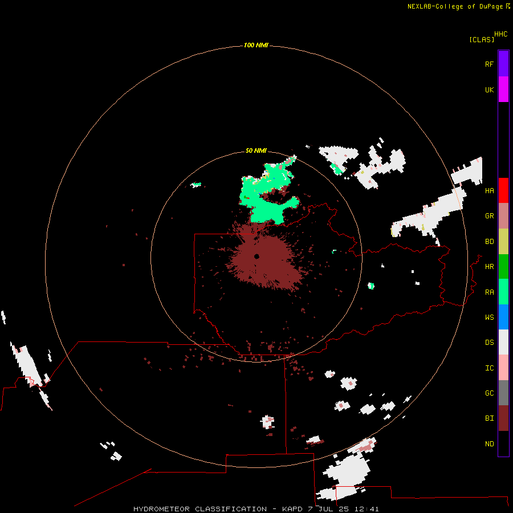Select the DS white legend block
The height and width of the screenshot is (513, 513).
[503, 342]
